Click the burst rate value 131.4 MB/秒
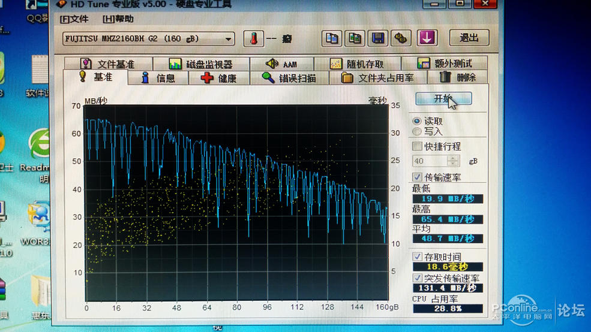Viewport: 591px width, 332px height. point(448,288)
